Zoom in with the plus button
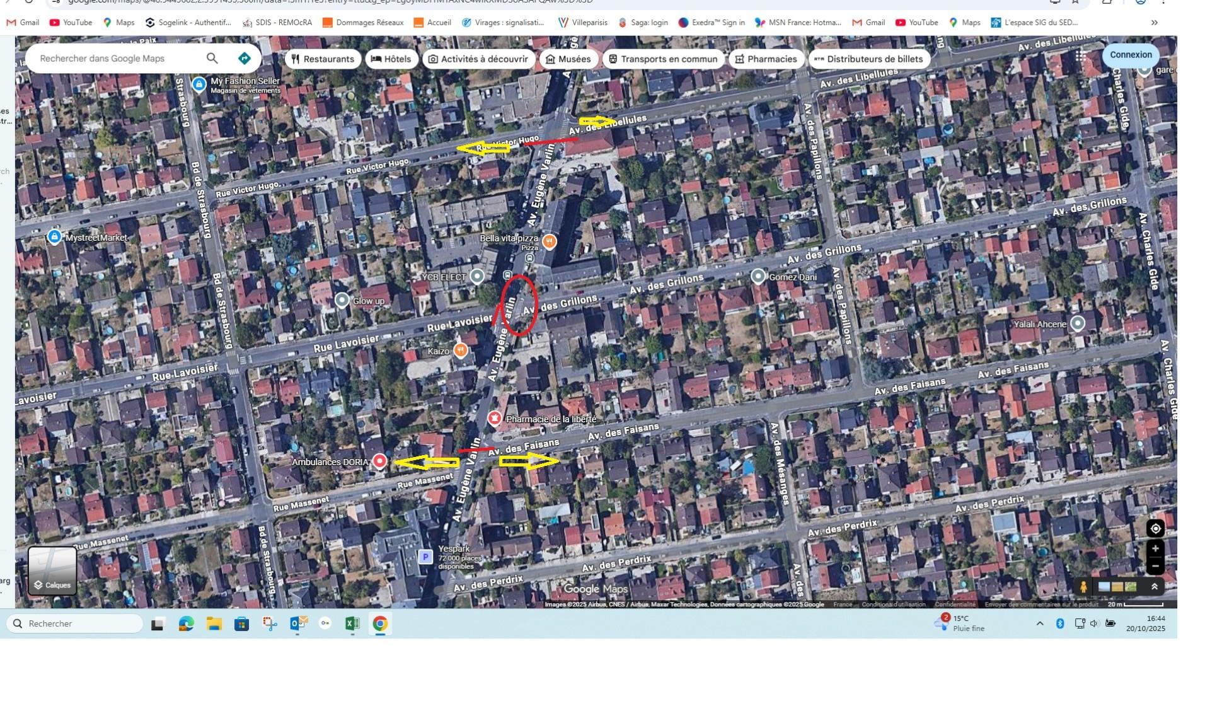This screenshot has width=1210, height=706. [1155, 549]
